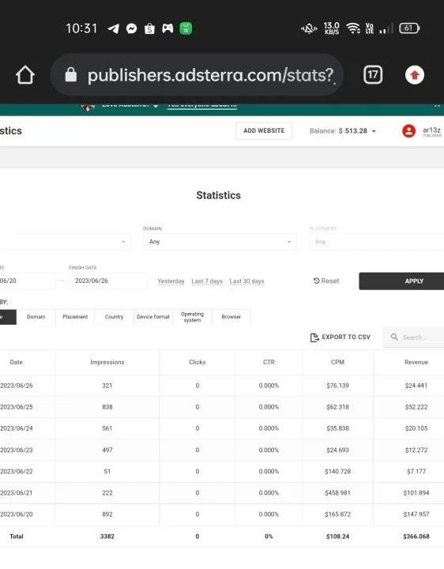Tap the game controller notification icon
Viewport: 444px width, 569px height.
167,28
